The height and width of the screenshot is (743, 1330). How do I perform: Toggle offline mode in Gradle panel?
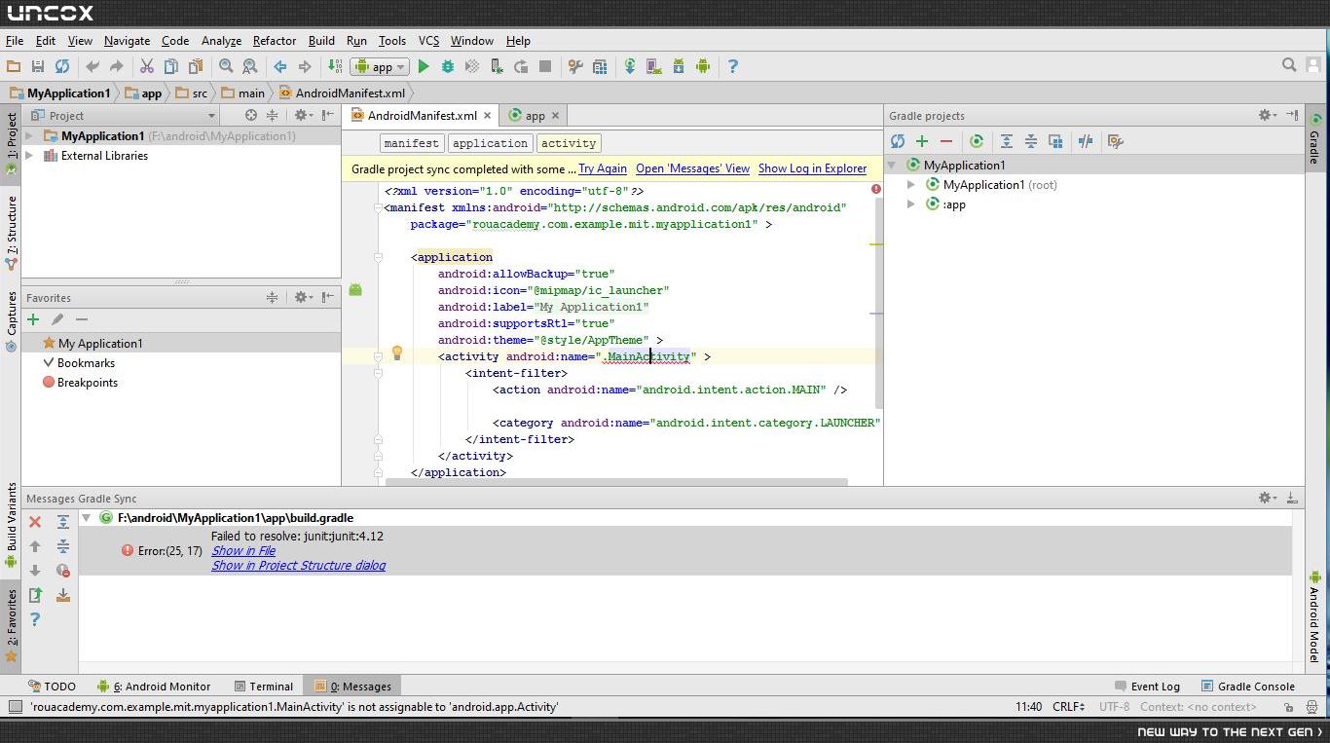(x=1086, y=141)
